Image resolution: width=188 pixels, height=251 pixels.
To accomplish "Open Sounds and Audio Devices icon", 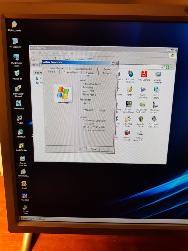I will tap(154, 119).
